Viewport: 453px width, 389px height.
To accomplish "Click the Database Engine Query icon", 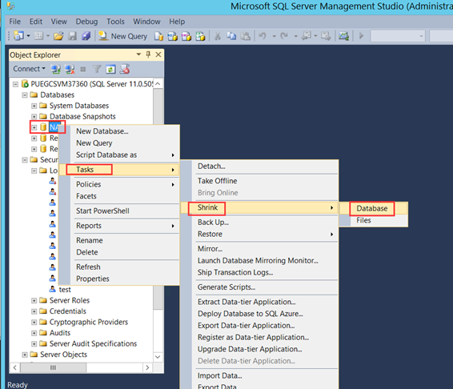I will [x=158, y=36].
